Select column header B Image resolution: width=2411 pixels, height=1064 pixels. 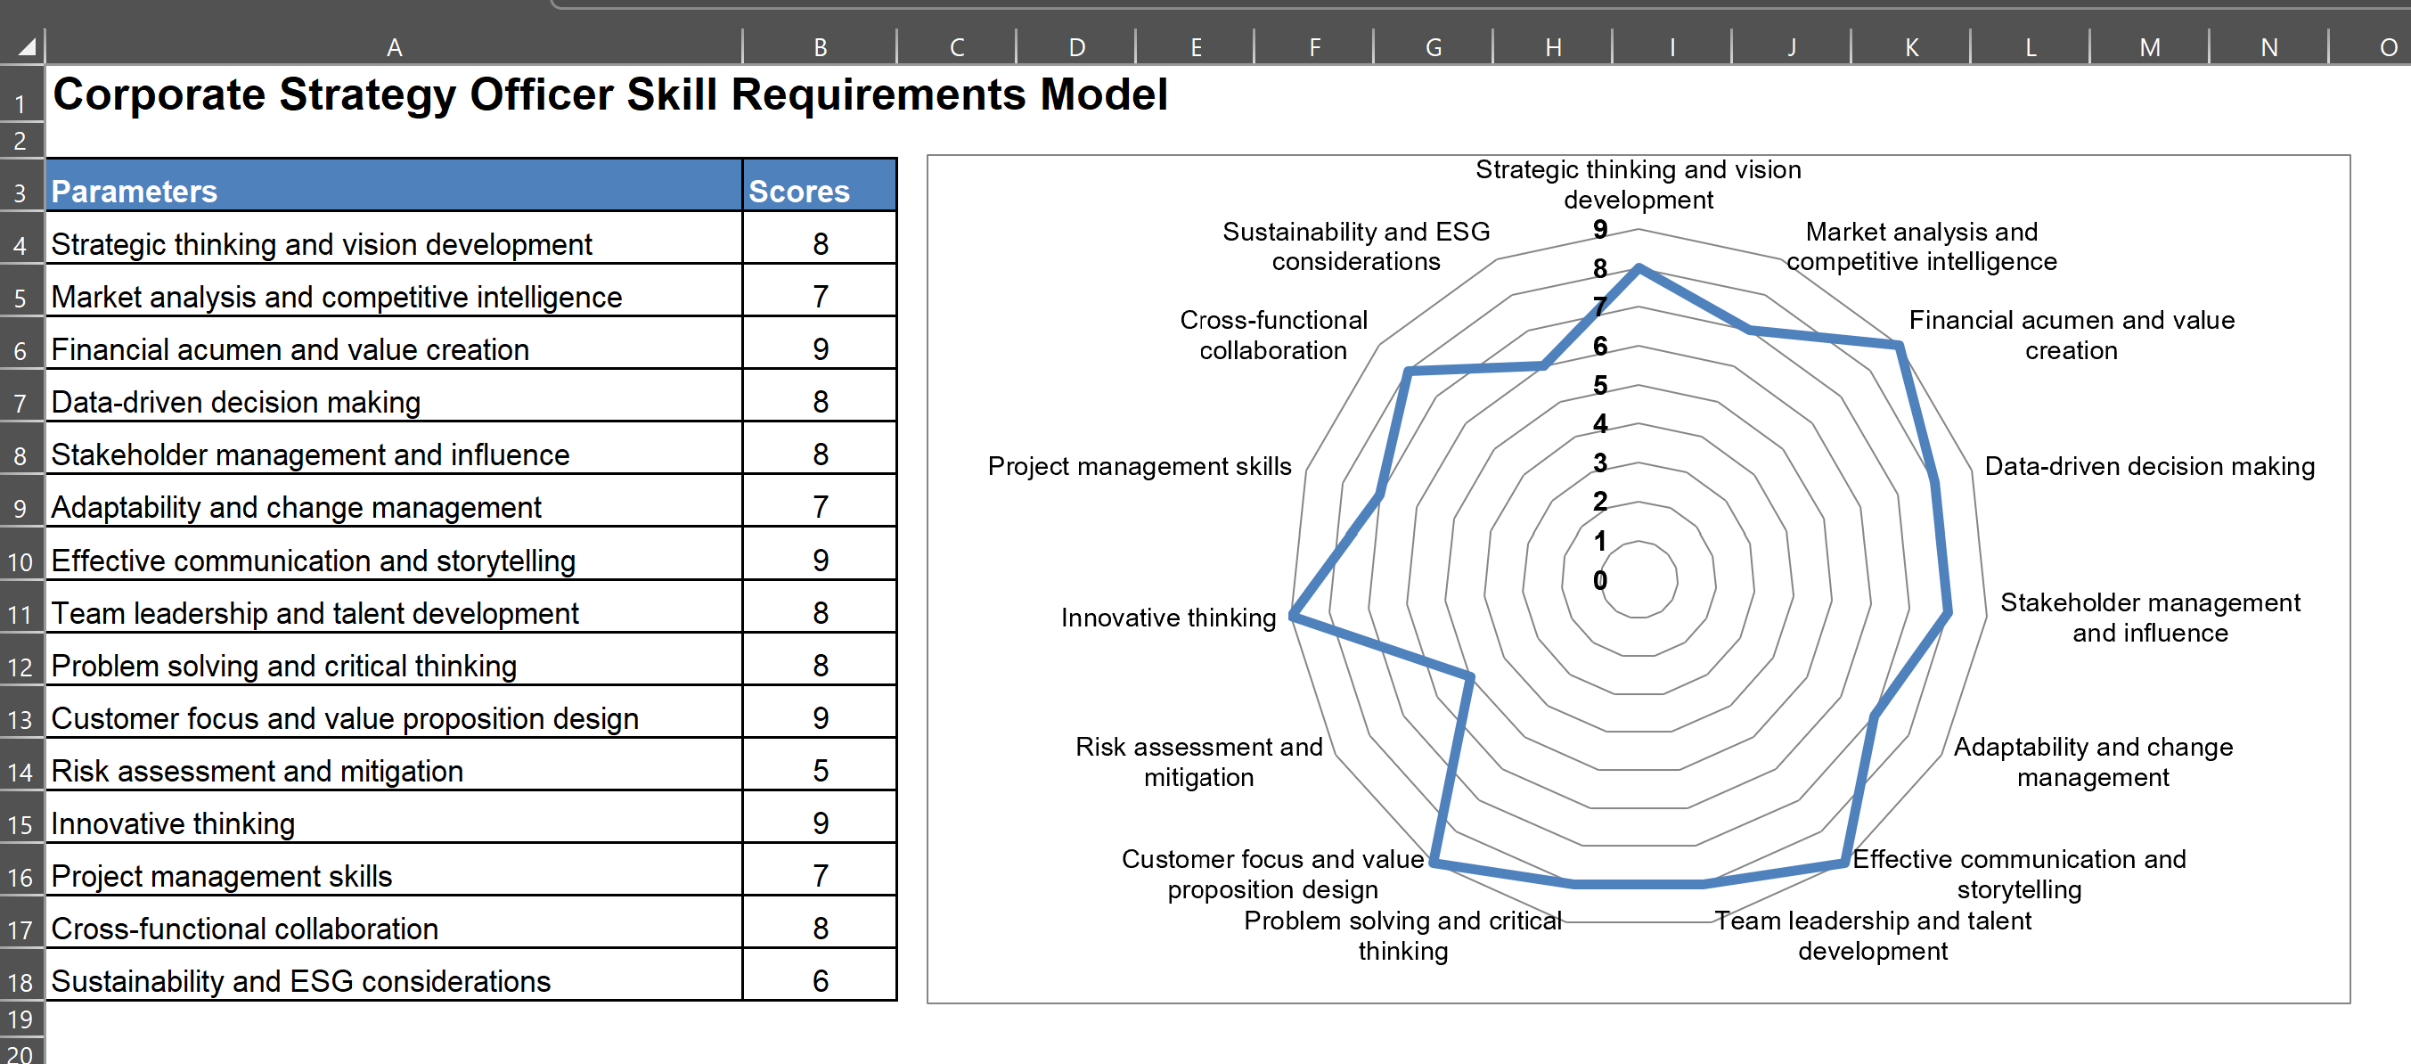(x=819, y=45)
